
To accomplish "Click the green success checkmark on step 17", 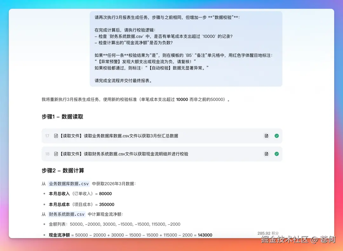I will [x=276, y=136].
